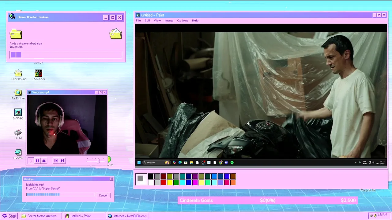The image size is (392, 220).
Task: Switch to Internet - NerdOrDie.com taskbar item
Action: [127, 216]
